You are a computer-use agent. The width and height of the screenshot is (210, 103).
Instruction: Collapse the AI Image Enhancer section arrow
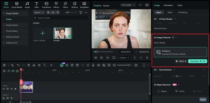pos(176,38)
